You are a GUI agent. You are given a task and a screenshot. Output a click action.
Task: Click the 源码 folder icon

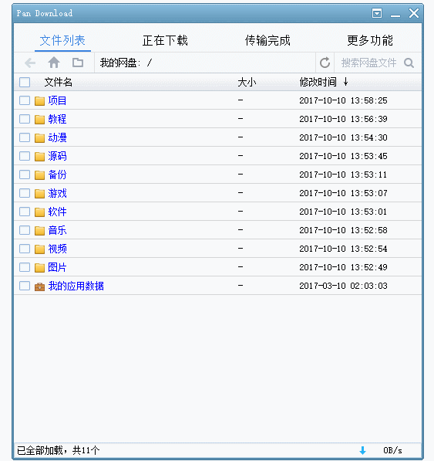pos(39,157)
